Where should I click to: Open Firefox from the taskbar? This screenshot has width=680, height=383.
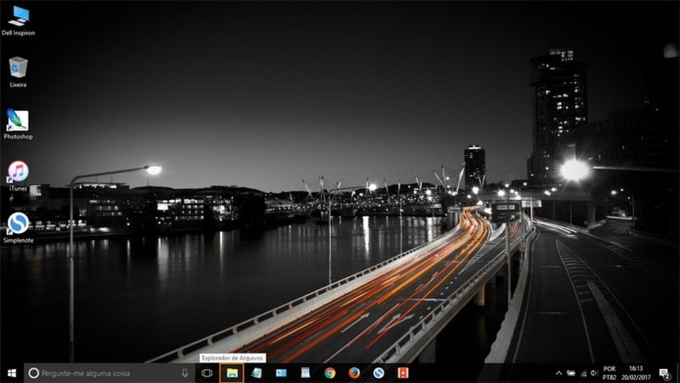355,373
